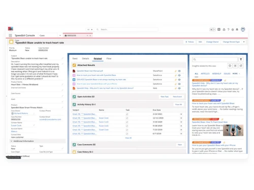Click the New Task button
The image size is (254, 190).
pyautogui.click(x=165, y=97)
